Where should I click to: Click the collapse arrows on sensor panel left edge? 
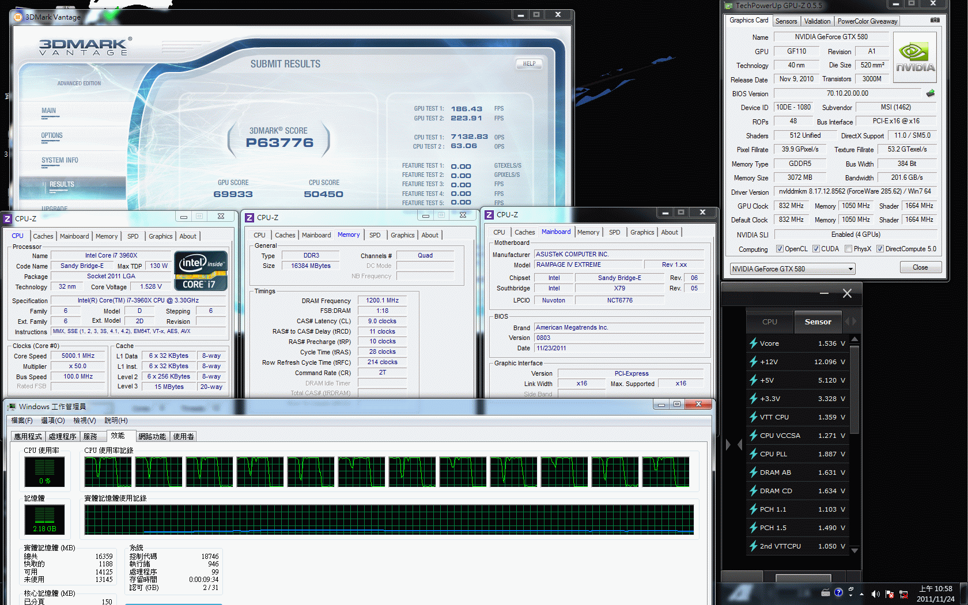(x=733, y=445)
